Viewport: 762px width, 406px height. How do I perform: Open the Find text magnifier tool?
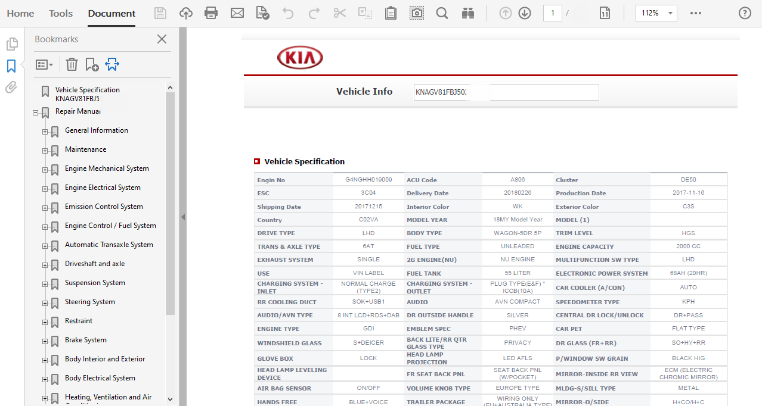pos(442,13)
